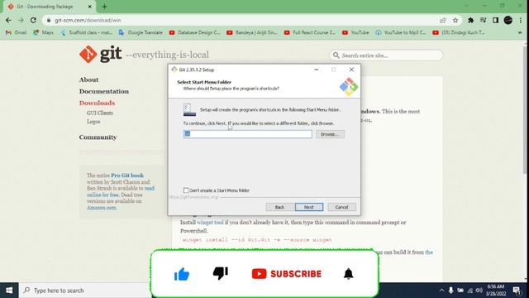Open GUI Clients under Downloads
Viewport: 529px width, 298px height.
click(x=100, y=113)
